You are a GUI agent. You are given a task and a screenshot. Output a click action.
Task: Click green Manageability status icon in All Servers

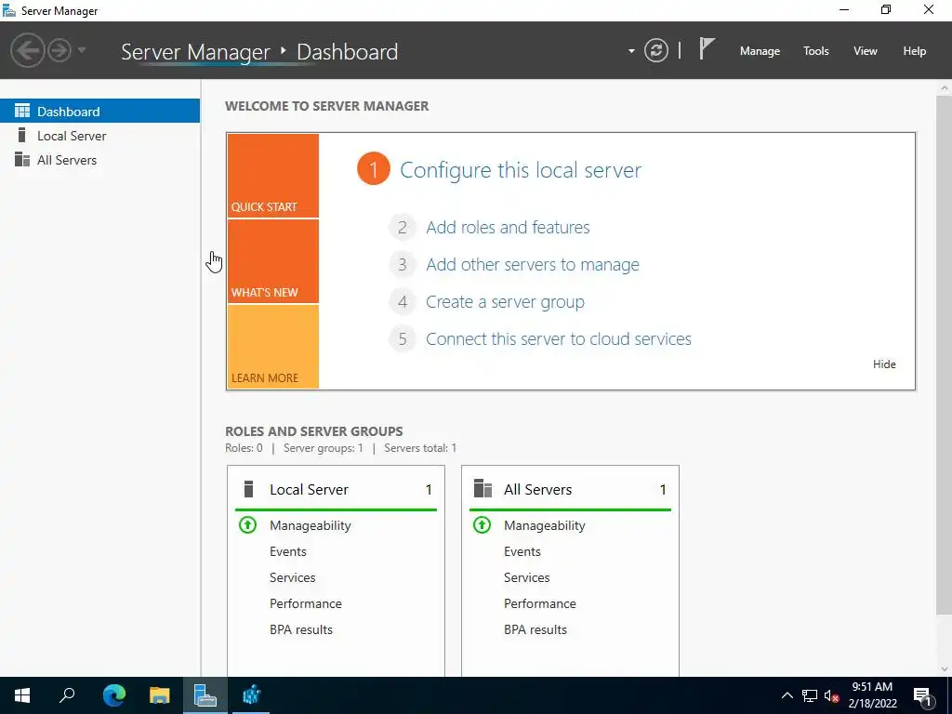point(483,524)
